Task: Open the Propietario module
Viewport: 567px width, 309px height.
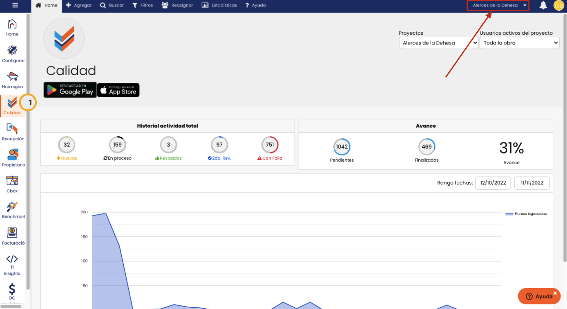Action: 13,158
